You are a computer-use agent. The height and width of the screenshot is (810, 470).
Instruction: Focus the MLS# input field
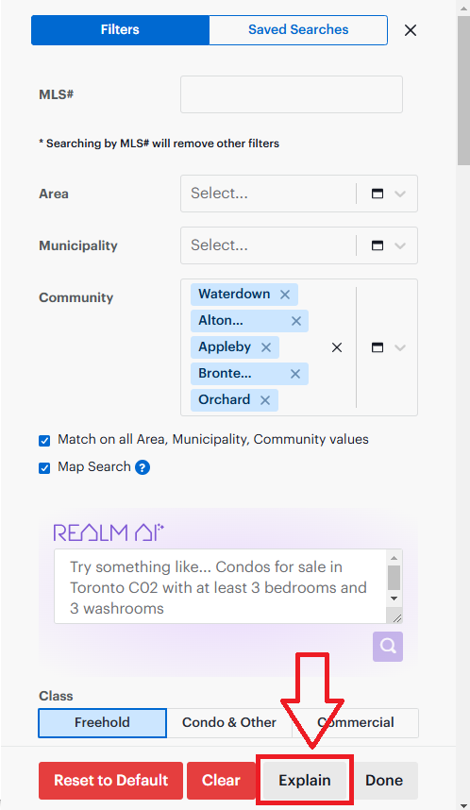click(x=292, y=94)
